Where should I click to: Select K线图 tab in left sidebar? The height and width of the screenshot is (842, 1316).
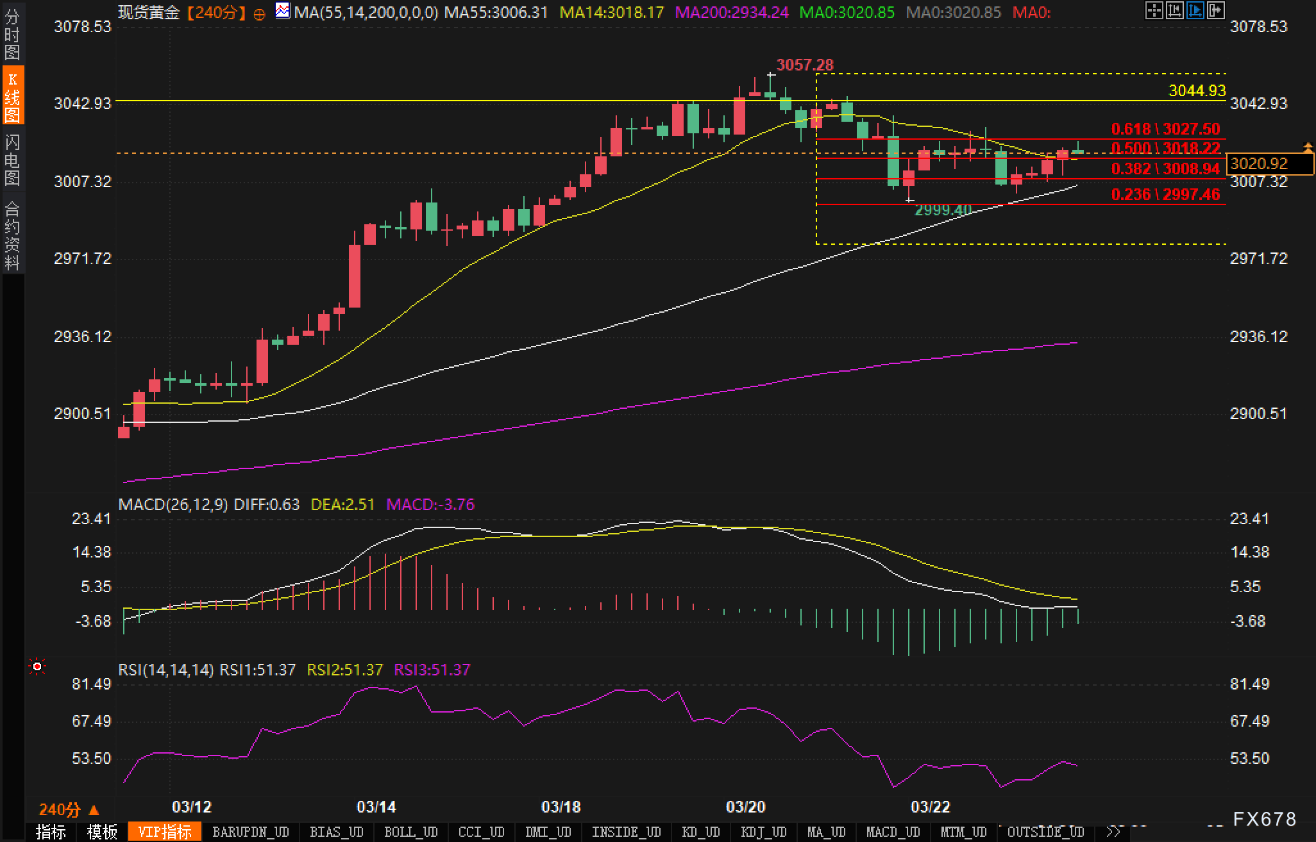[12, 96]
